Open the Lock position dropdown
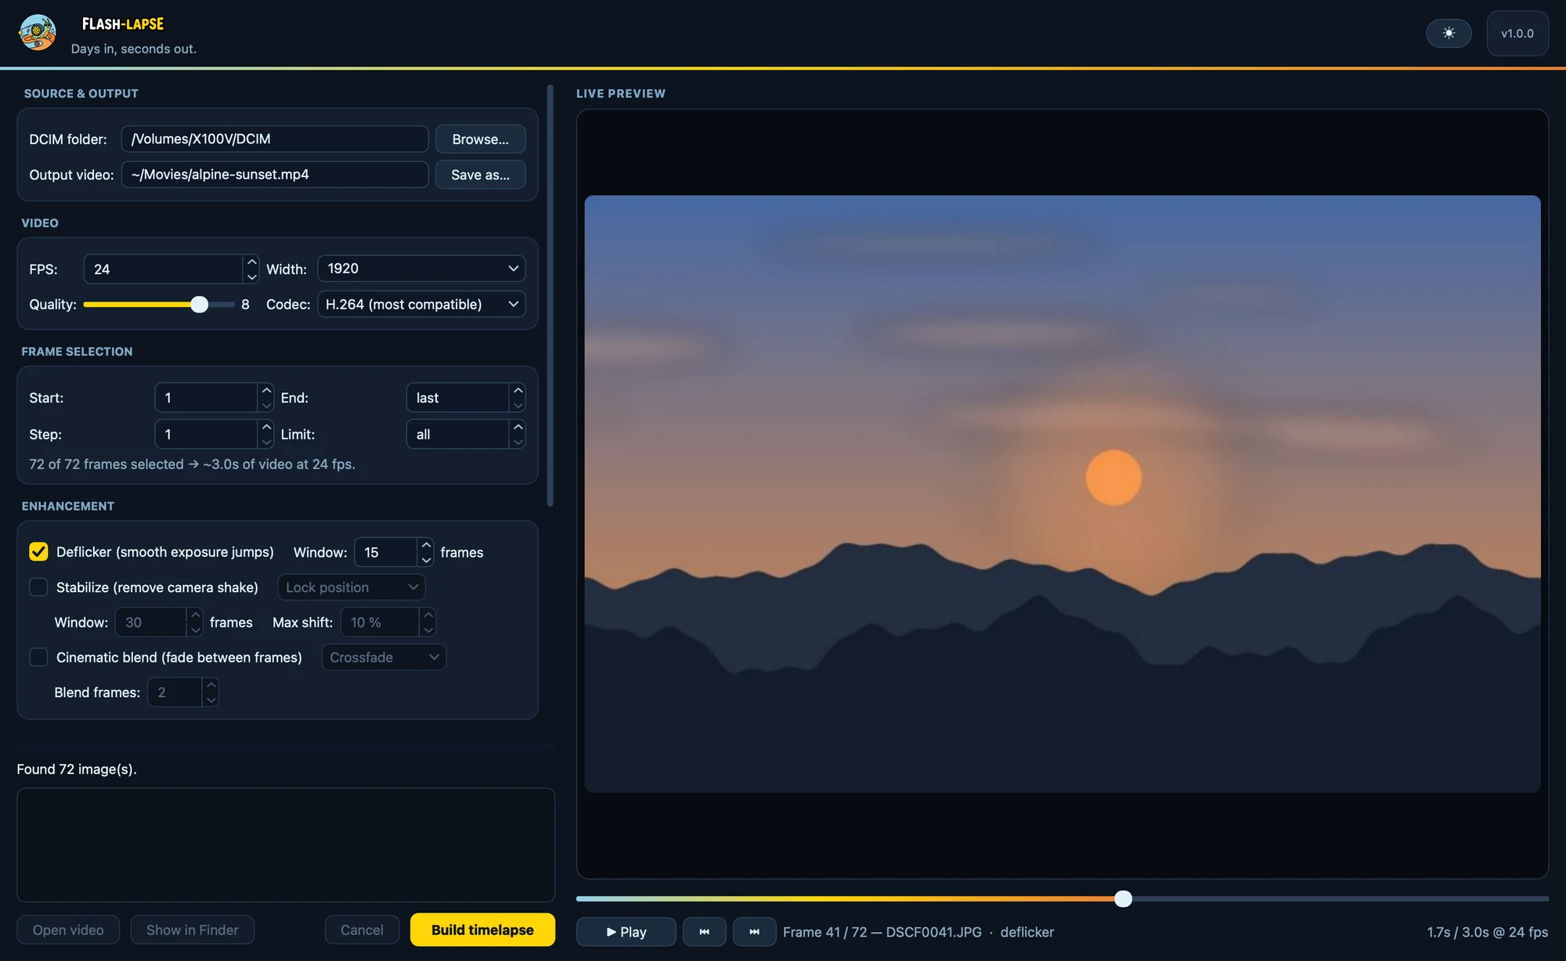This screenshot has height=961, width=1566. pos(352,587)
